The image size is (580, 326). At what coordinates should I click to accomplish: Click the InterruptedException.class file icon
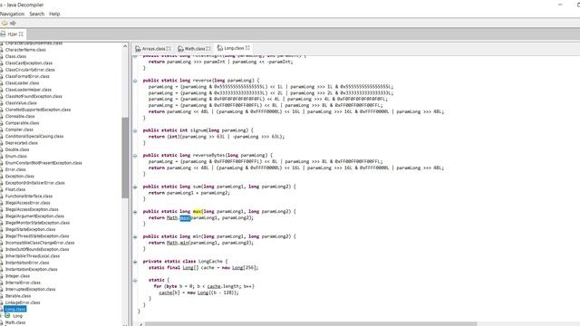[x=2, y=289]
